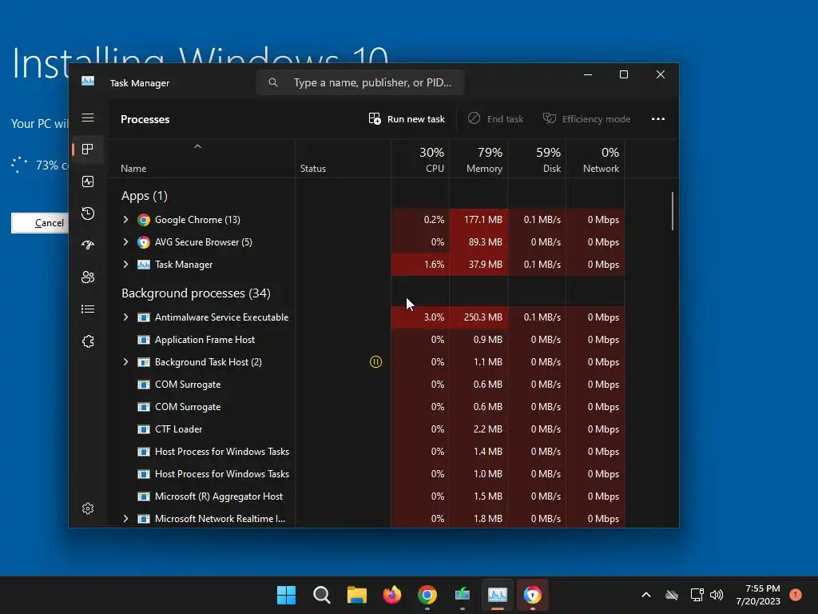
Task: Click the Google Chrome process icon
Action: coord(144,220)
